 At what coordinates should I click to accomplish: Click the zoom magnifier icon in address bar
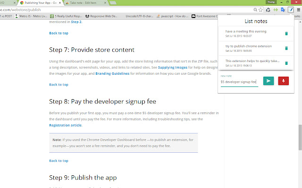(255, 10)
